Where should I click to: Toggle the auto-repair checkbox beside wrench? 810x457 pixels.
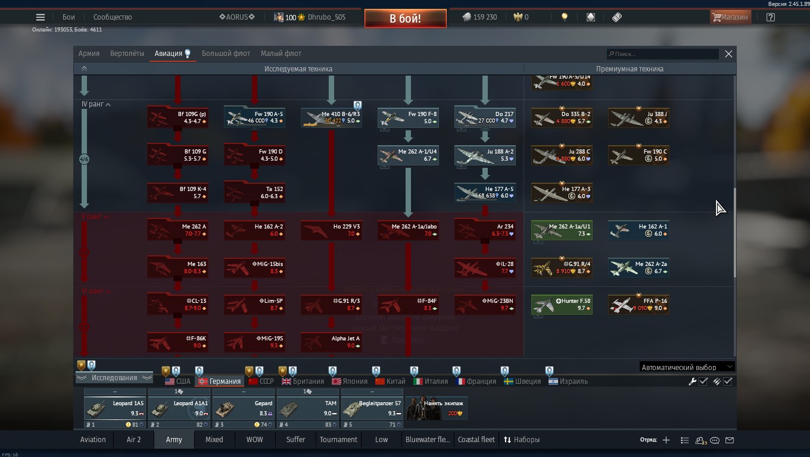pyautogui.click(x=703, y=381)
